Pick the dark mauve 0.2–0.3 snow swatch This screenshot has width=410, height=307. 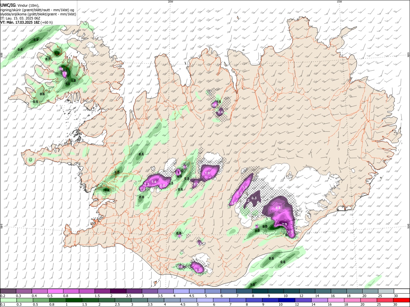(8, 291)
